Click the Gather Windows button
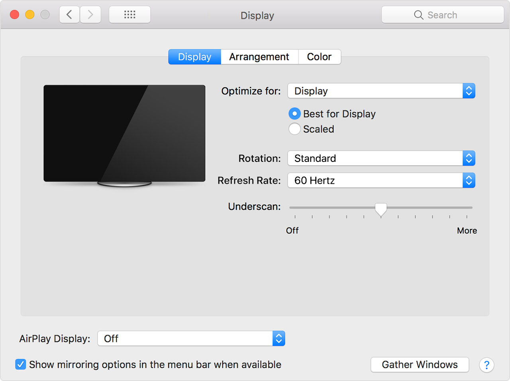The height and width of the screenshot is (381, 510). point(420,365)
